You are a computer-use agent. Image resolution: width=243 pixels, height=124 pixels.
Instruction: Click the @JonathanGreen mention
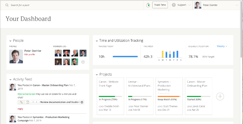[26, 94]
